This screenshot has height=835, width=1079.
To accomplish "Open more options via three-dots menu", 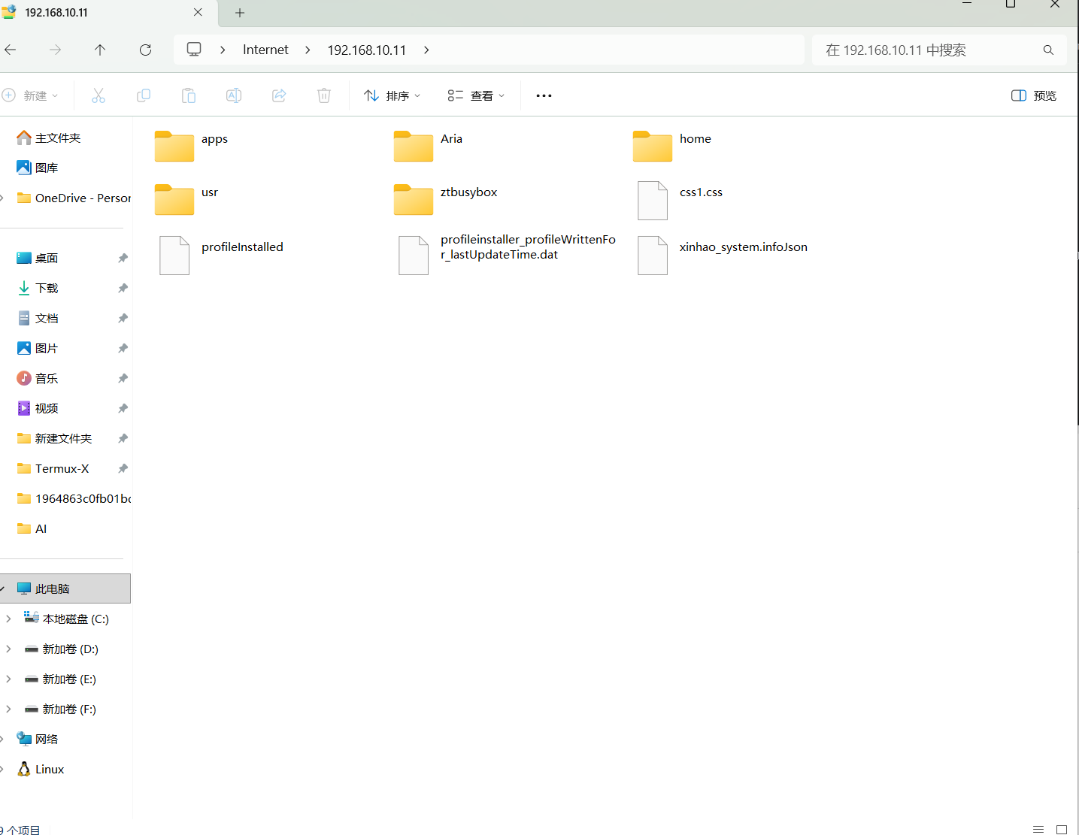I will coord(544,95).
